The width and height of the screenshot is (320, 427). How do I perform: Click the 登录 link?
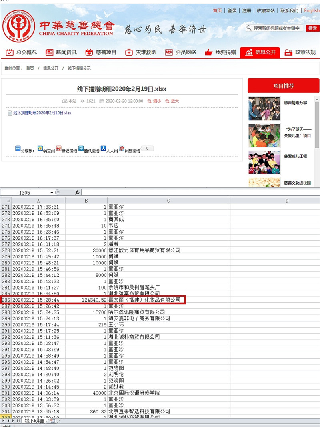(232, 11)
